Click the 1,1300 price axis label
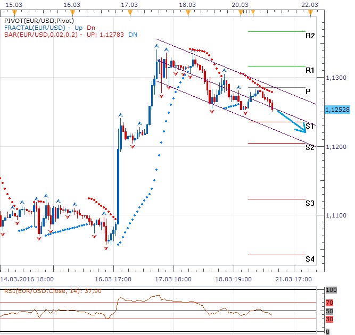This screenshot has width=355, height=335. coord(335,78)
